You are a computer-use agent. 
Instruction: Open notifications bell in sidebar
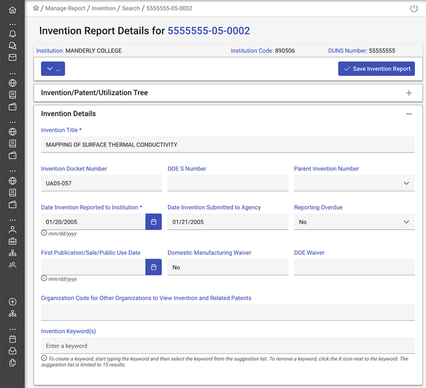(12, 34)
